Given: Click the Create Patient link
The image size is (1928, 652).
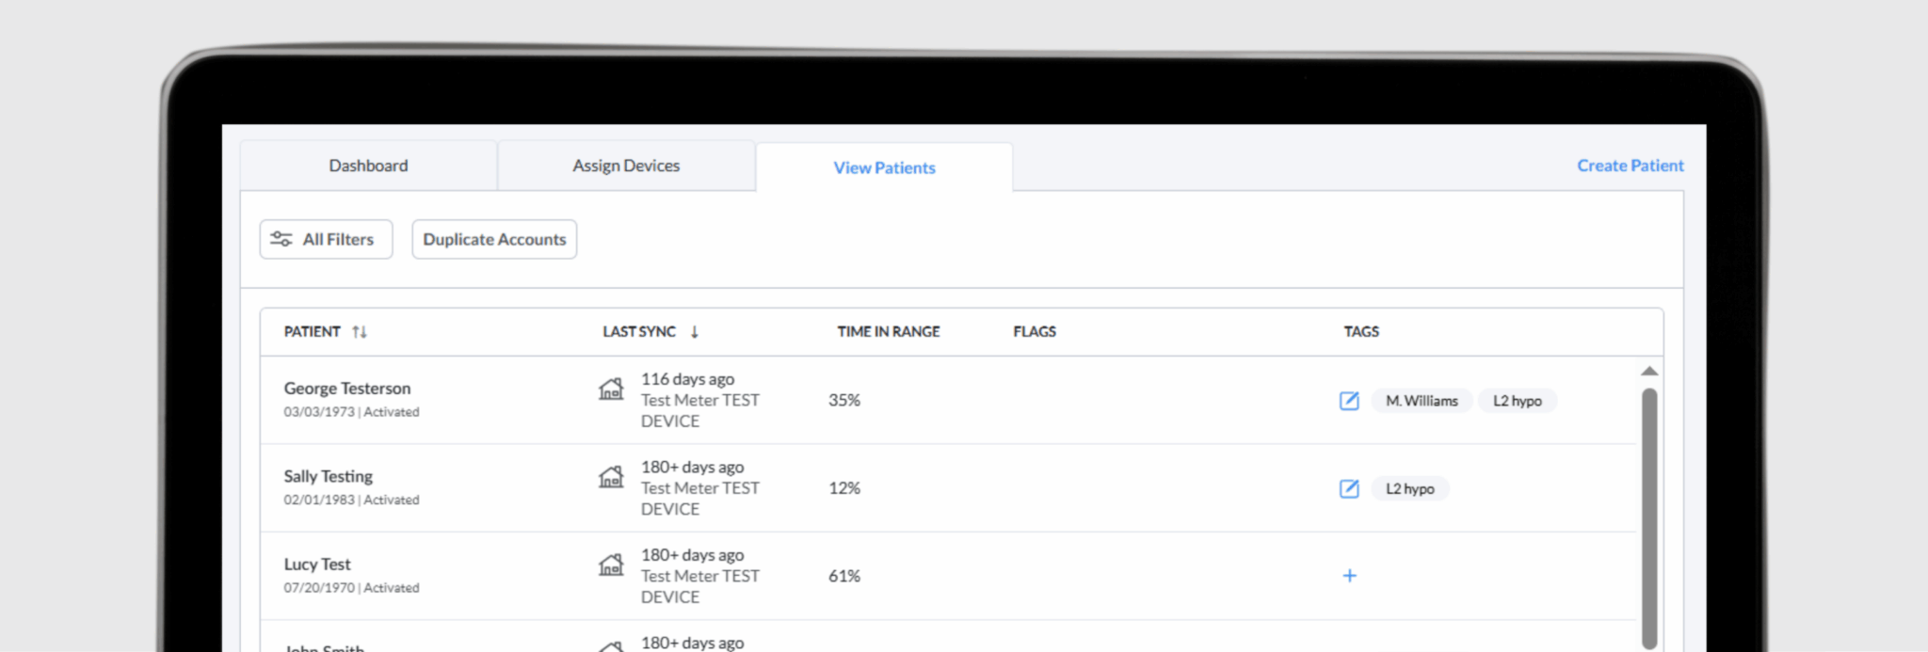Looking at the screenshot, I should 1631,166.
